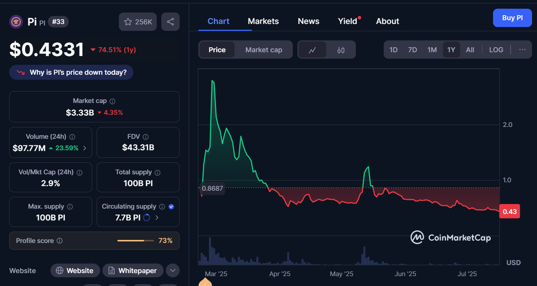
Task: Expand Circulating supply details arrow
Action: pyautogui.click(x=157, y=218)
